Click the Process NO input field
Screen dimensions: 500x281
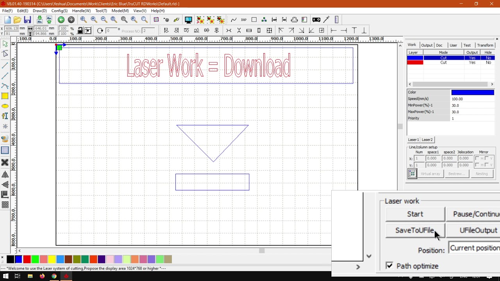point(148,31)
